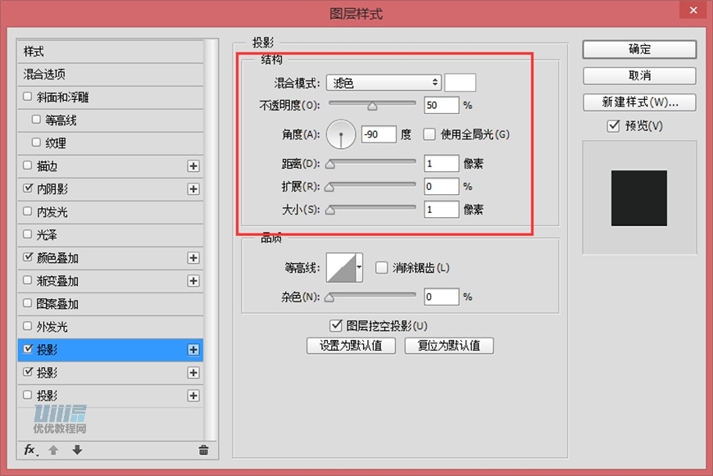713x476 pixels.
Task: Click the move effect up arrow
Action: (x=53, y=450)
